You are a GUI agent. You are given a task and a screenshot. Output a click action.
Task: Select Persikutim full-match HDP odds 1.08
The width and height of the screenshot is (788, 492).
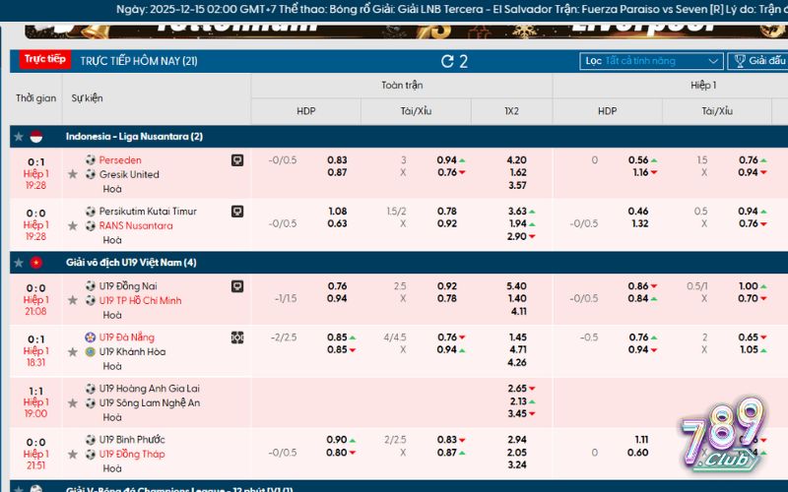click(337, 211)
